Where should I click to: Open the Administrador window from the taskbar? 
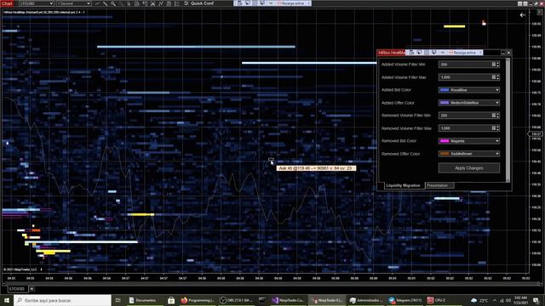point(365,300)
